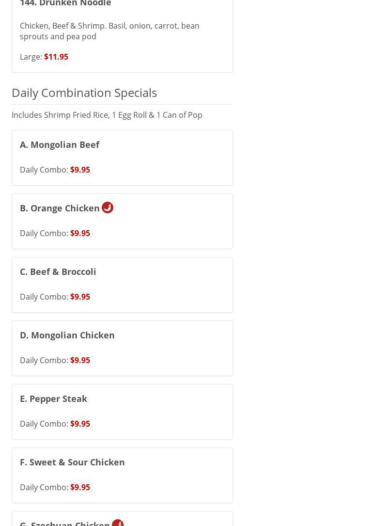Click the $9.95 price under Beef & Broccoli
373x526 pixels.
(80, 297)
